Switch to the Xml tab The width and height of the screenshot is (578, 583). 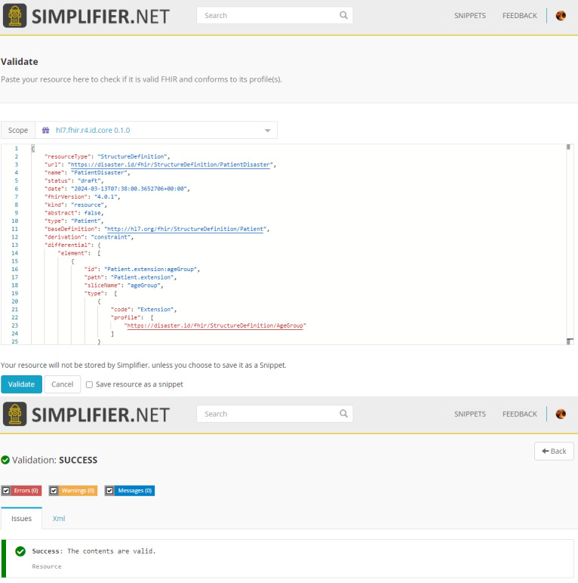pyautogui.click(x=58, y=519)
